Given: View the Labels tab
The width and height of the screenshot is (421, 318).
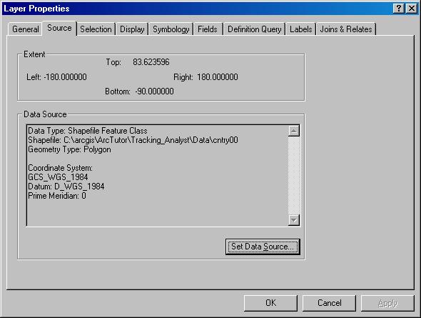Looking at the screenshot, I should (x=300, y=29).
